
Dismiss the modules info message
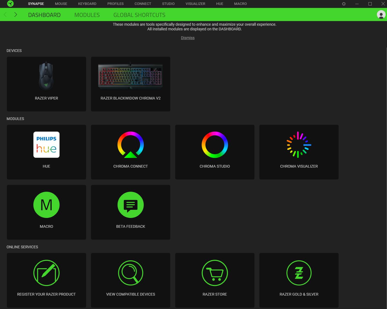point(188,38)
